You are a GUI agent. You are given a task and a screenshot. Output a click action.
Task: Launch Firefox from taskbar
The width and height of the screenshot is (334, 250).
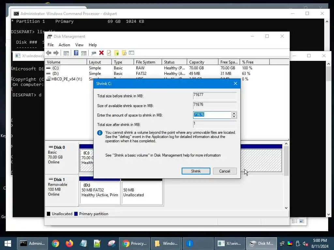[x=69, y=243]
